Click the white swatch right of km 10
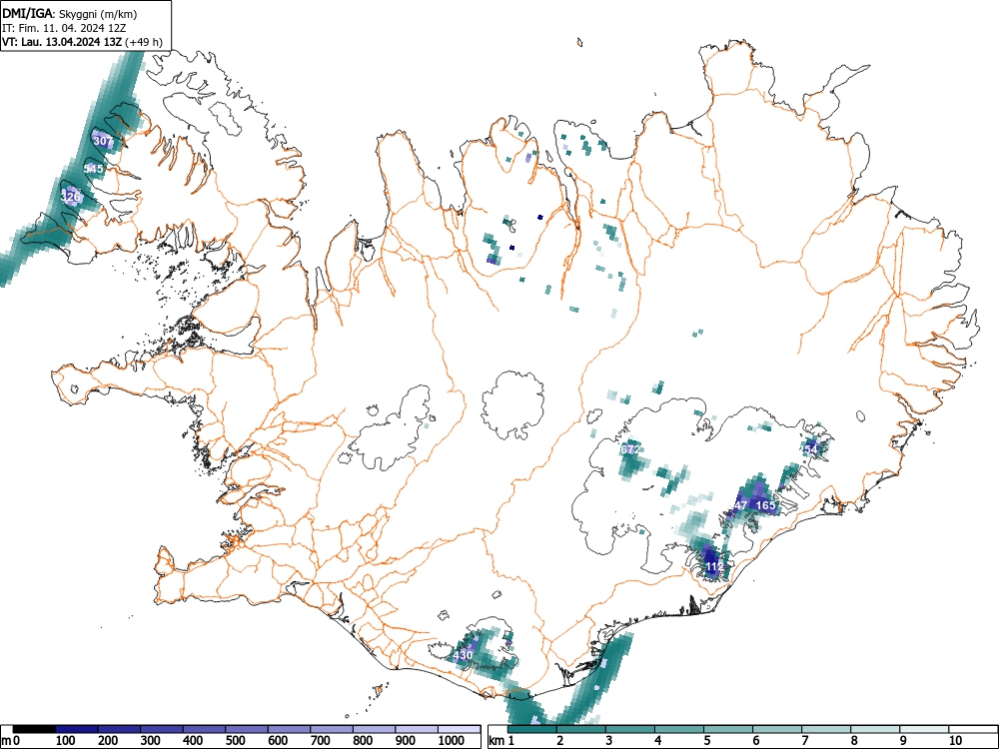Screen dimensions: 999x749 click(973, 729)
